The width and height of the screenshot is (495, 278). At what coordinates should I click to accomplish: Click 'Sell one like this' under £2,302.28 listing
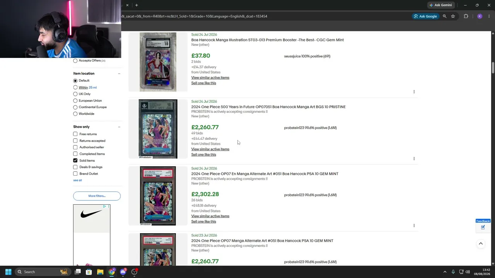(203, 222)
